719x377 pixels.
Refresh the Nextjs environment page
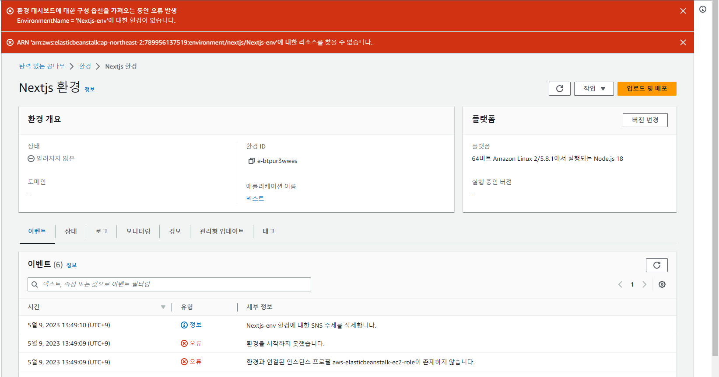(x=559, y=89)
